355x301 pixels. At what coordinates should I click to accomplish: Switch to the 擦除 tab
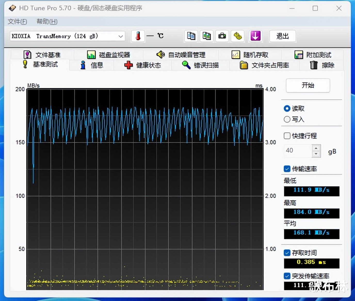(322, 65)
